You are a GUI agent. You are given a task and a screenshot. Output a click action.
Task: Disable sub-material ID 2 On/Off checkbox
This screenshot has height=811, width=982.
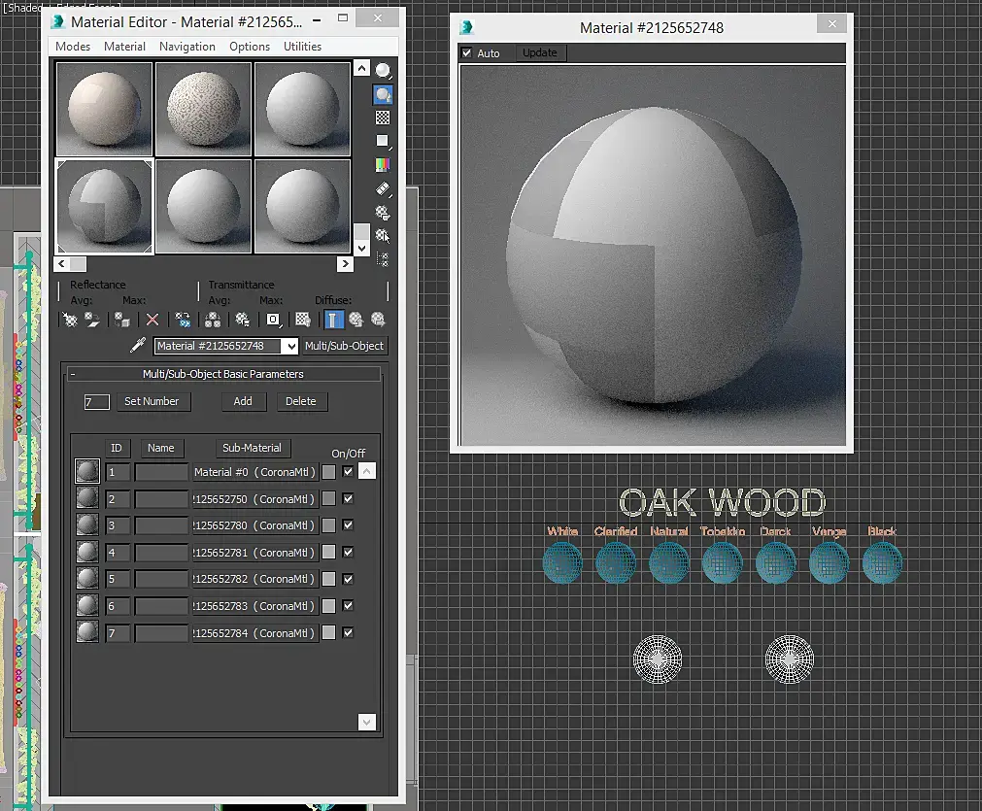(348, 499)
